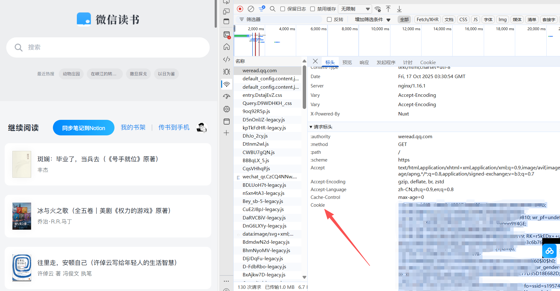Click the 同步笔记到Notion button
The image size is (560, 291).
coord(84,128)
